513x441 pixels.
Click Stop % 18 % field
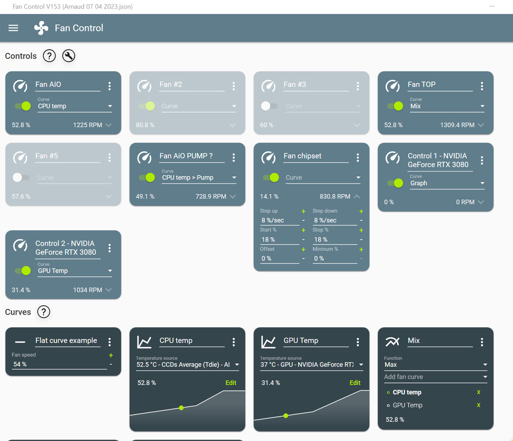pos(335,239)
